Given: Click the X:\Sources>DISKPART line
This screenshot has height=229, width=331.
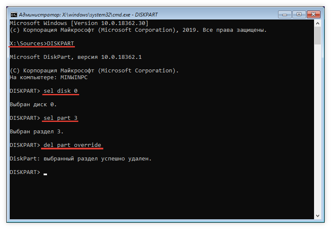Looking at the screenshot, I should click(42, 43).
